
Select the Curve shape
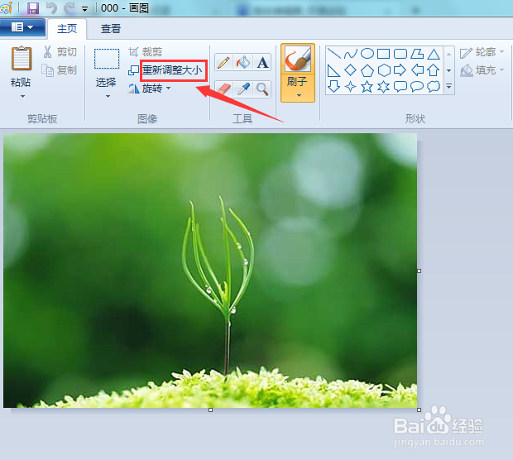[350, 53]
